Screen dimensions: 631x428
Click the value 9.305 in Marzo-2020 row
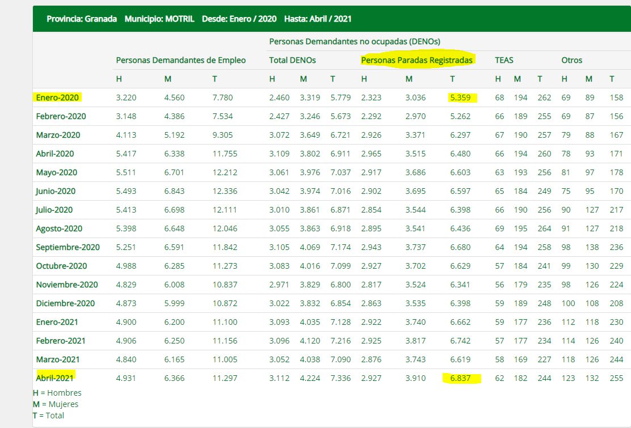[222, 135]
